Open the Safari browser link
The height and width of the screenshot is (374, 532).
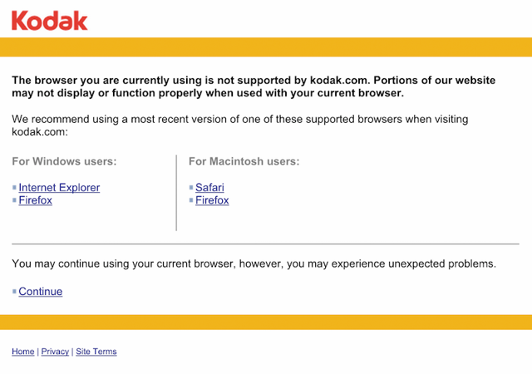click(x=209, y=188)
